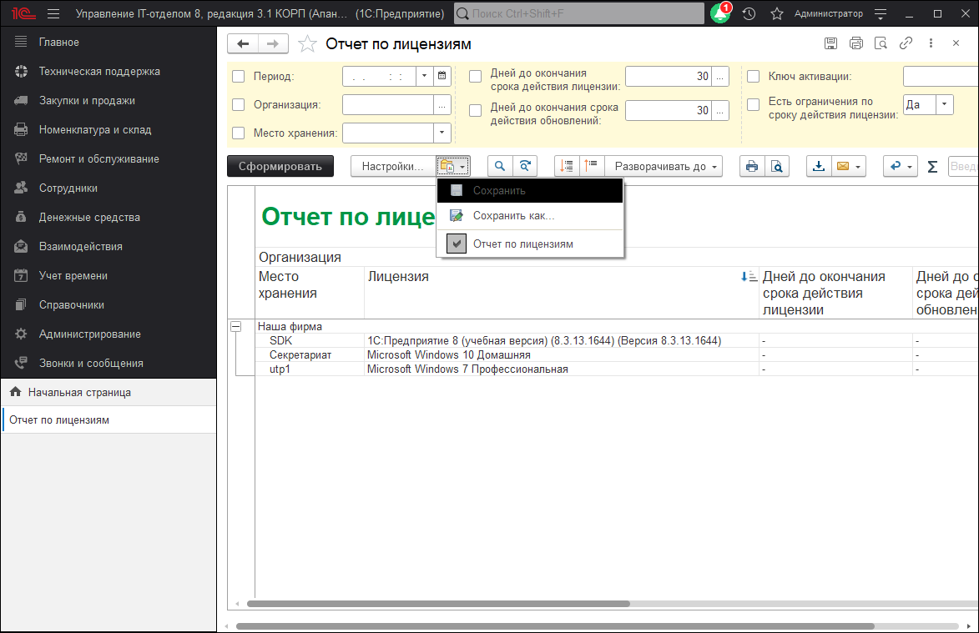This screenshot has width=979, height=633.
Task: Enable the Организация filter checkbox
Action: [239, 105]
